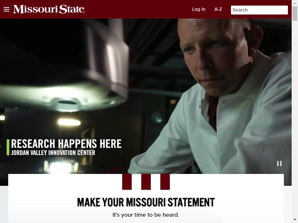The width and height of the screenshot is (298, 223).
Task: Open the hamburger navigation menu
Action: click(x=6, y=9)
